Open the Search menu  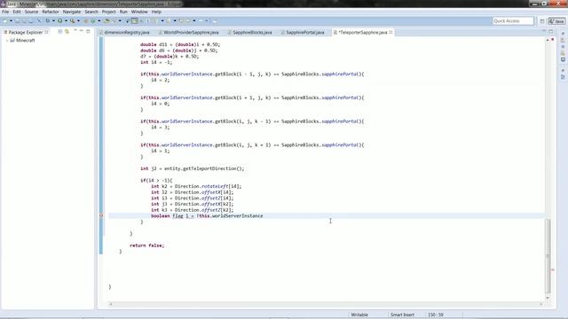91,12
